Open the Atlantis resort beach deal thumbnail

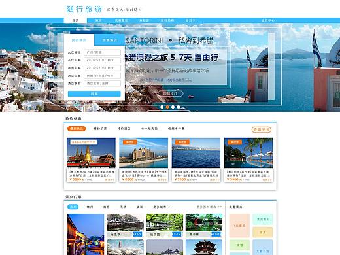(x=144, y=153)
